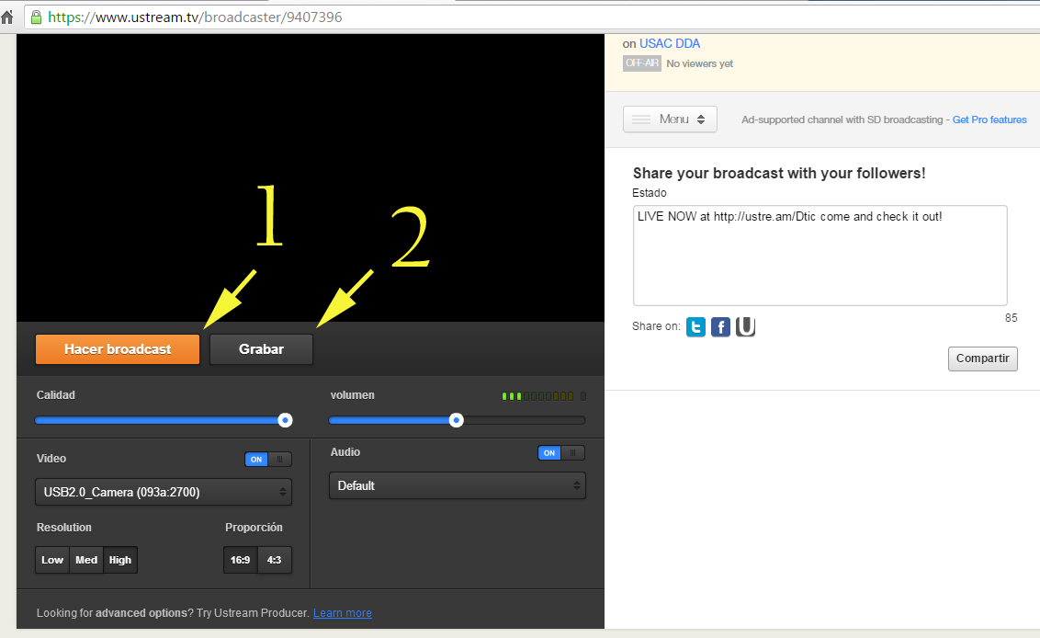Screen dimensions: 1040x638
Task: Choose 16:9 aspect ratio
Action: [240, 560]
